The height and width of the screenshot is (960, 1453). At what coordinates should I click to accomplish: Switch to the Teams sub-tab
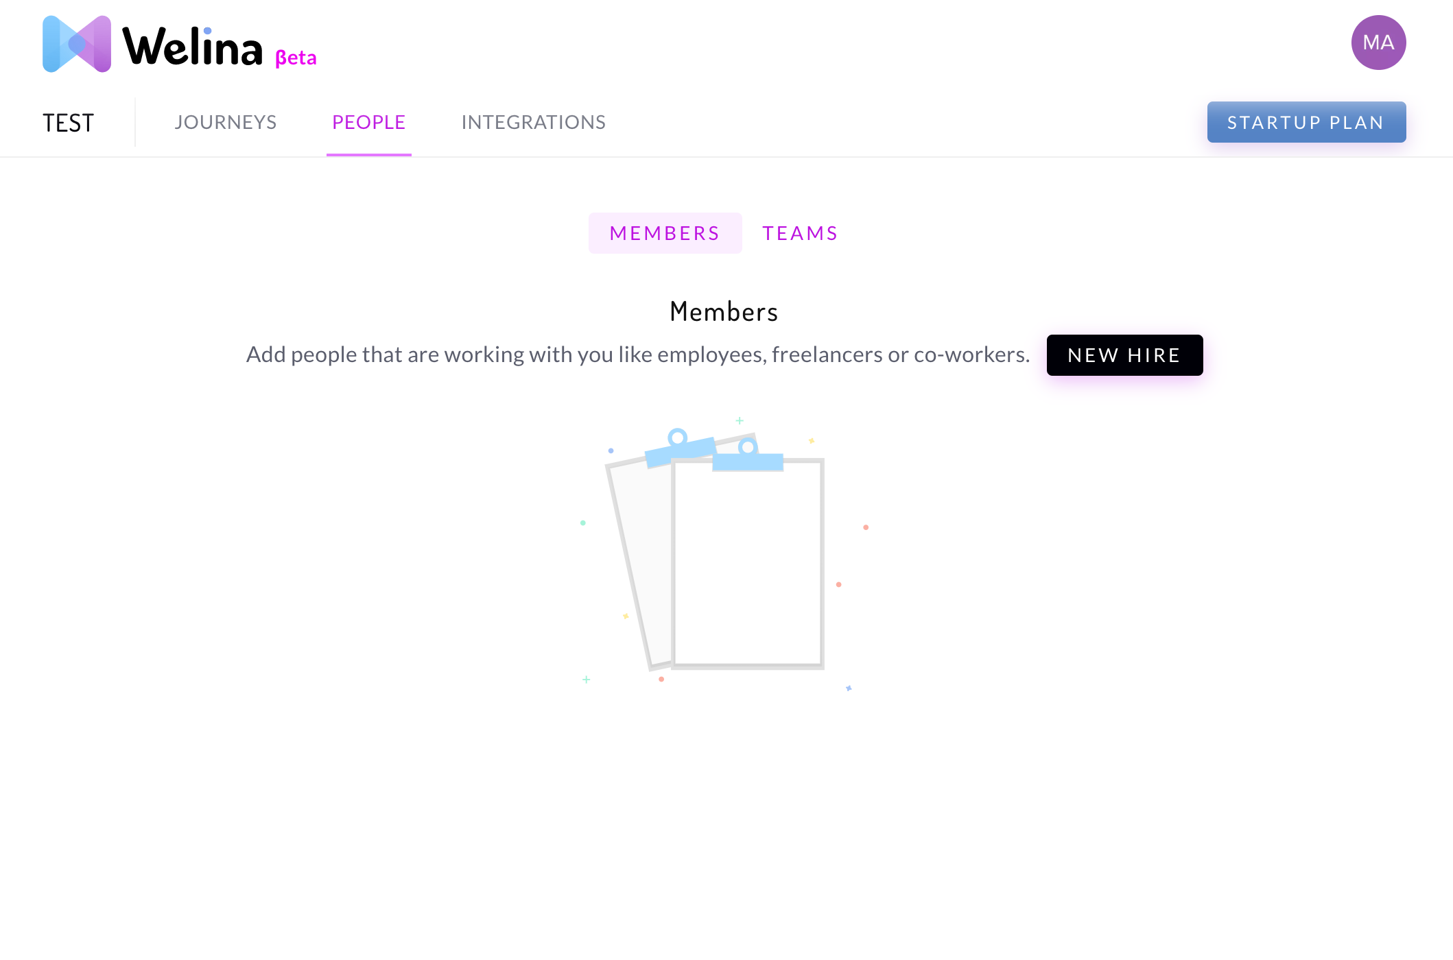pos(800,233)
